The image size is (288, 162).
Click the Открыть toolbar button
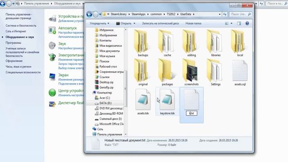124,23
